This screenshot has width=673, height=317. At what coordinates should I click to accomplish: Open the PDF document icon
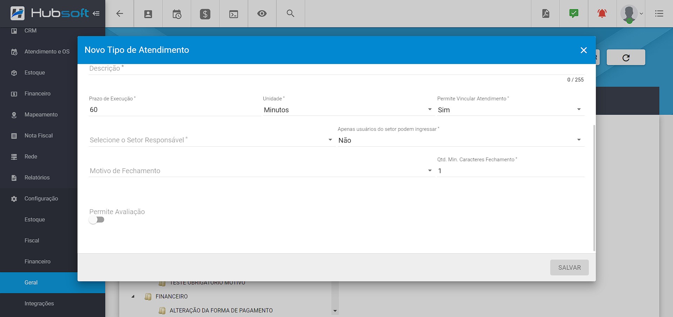pos(545,14)
